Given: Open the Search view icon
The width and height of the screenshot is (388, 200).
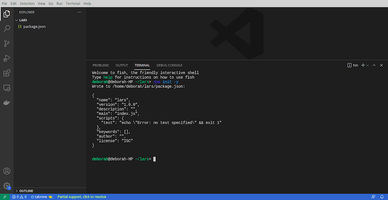Looking at the screenshot, I should [x=7, y=29].
